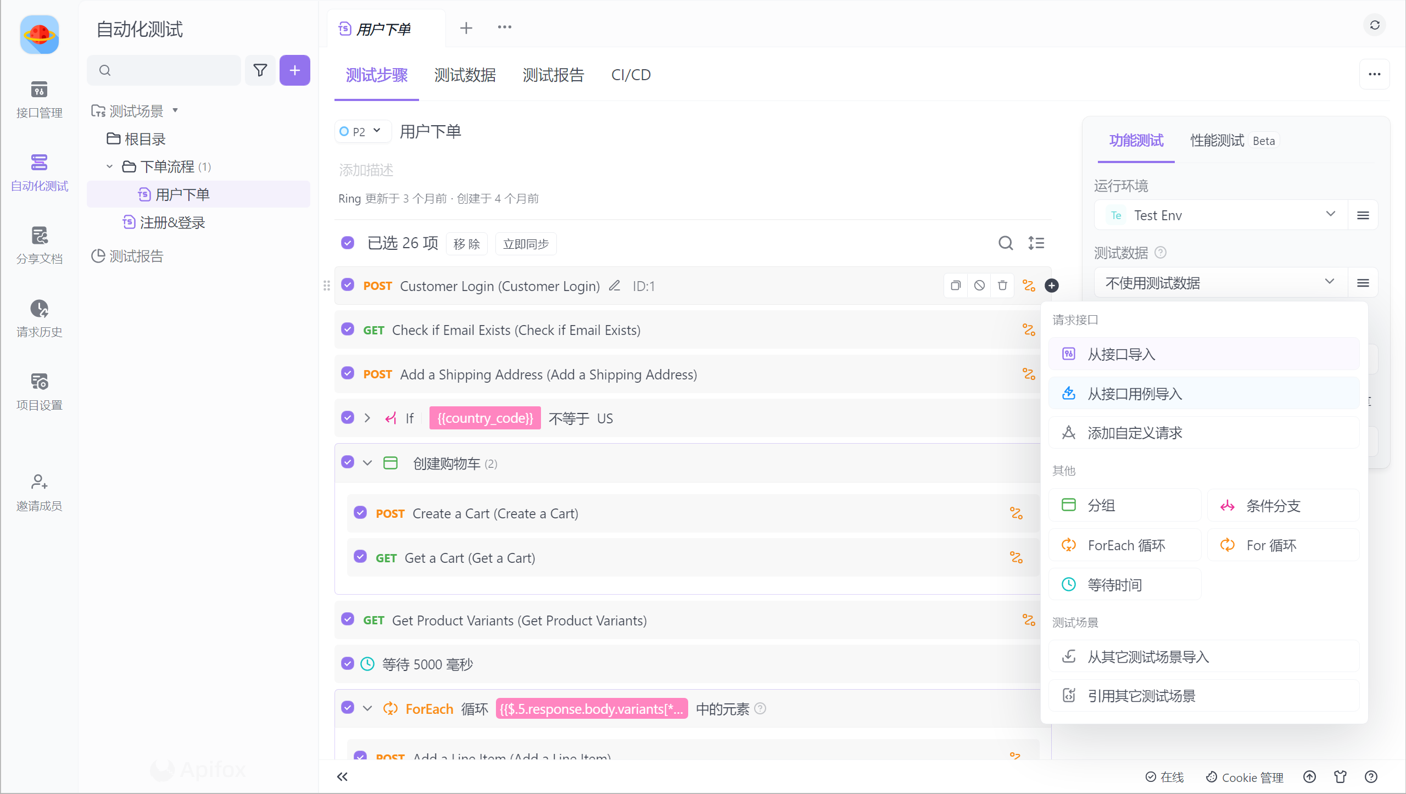Screen dimensions: 1406x794
Task: Open the P2 priority dropdown
Action: click(x=362, y=131)
